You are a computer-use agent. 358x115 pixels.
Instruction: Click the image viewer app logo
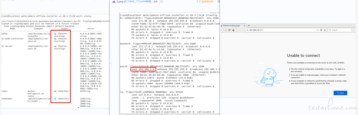114,2
